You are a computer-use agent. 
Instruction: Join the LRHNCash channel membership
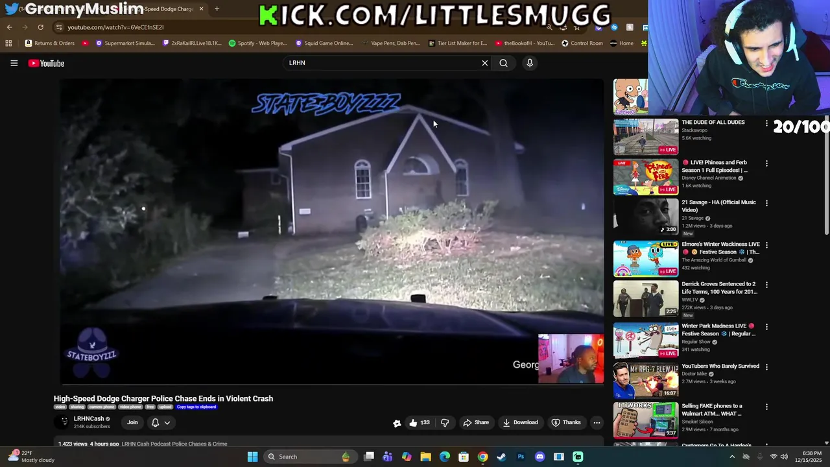click(x=132, y=422)
